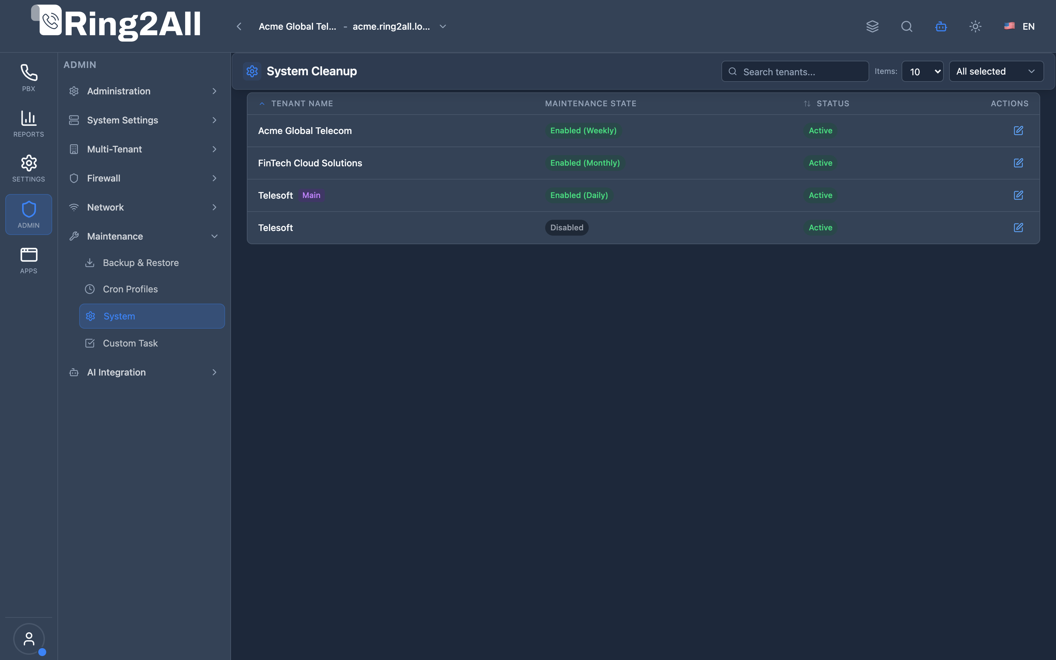
Task: Go back using the header left chevron
Action: pyautogui.click(x=239, y=27)
